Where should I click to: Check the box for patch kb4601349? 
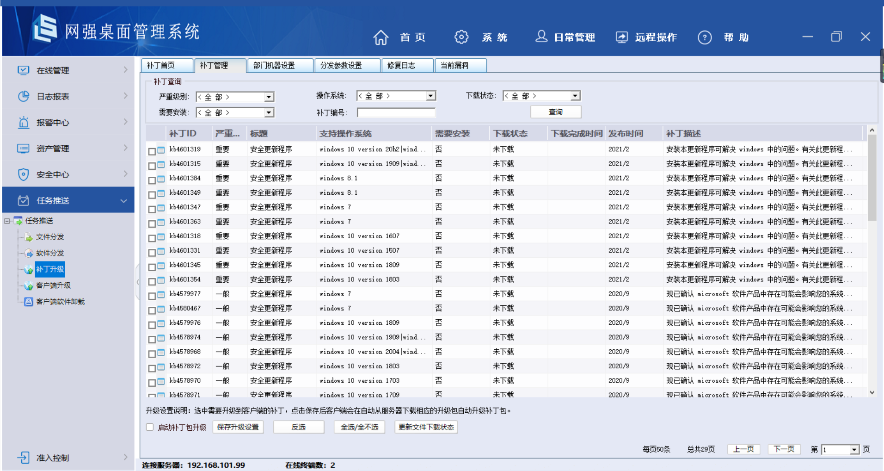pos(152,195)
